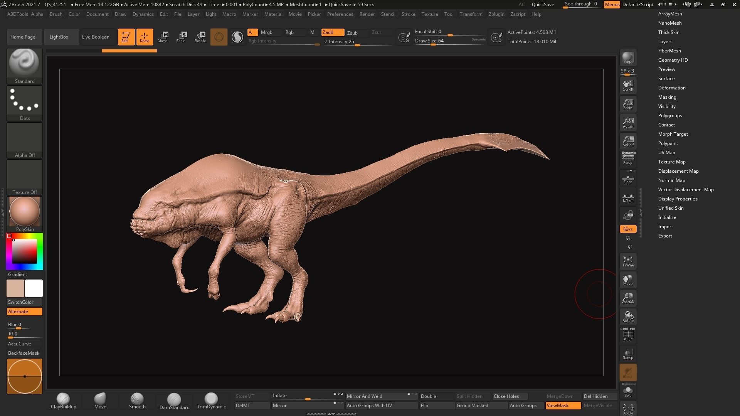The image size is (740, 416).
Task: Click the LightBox button
Action: (x=59, y=37)
